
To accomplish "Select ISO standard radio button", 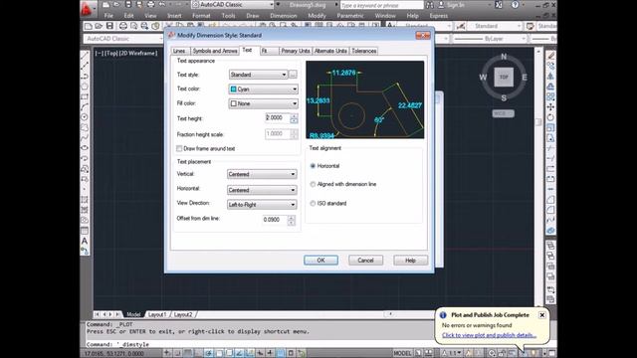I will click(x=313, y=203).
